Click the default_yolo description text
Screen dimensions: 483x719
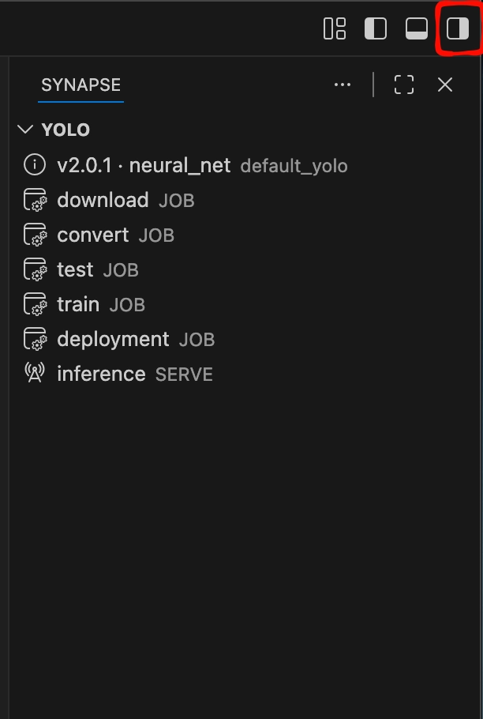(294, 166)
